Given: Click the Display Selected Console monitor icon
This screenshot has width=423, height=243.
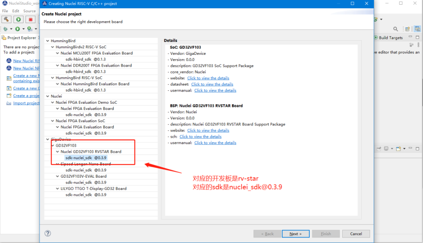Looking at the screenshot, I should click(386, 149).
